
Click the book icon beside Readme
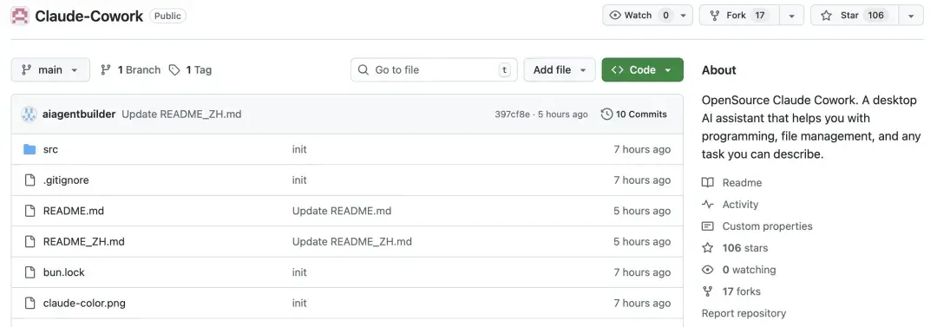[708, 183]
